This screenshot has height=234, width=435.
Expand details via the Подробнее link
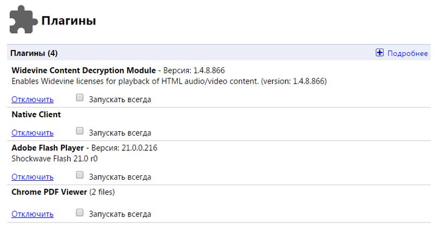407,53
